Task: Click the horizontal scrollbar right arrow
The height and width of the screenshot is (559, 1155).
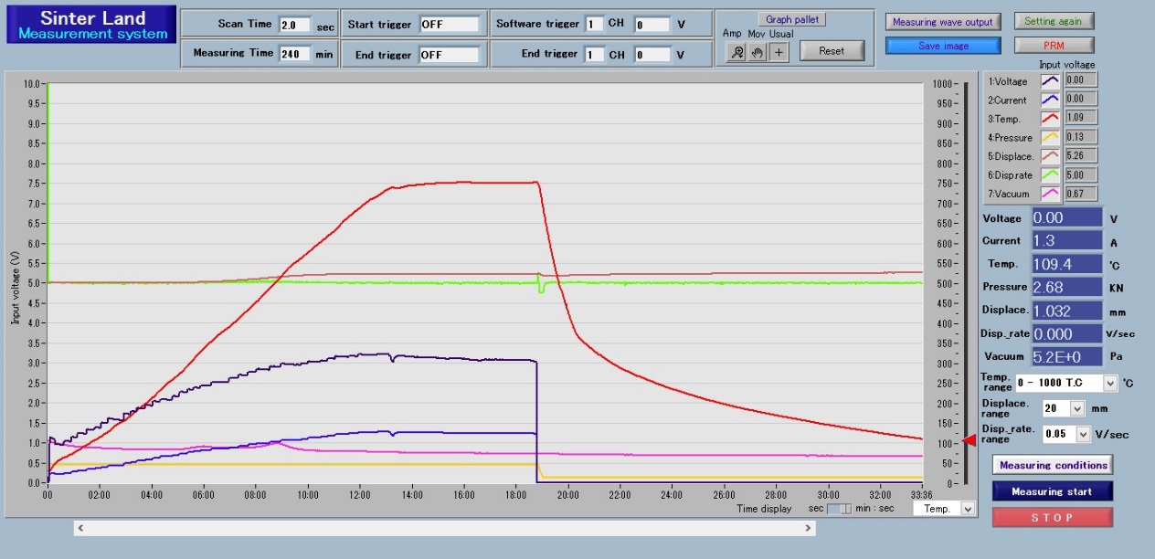Action: (x=808, y=528)
